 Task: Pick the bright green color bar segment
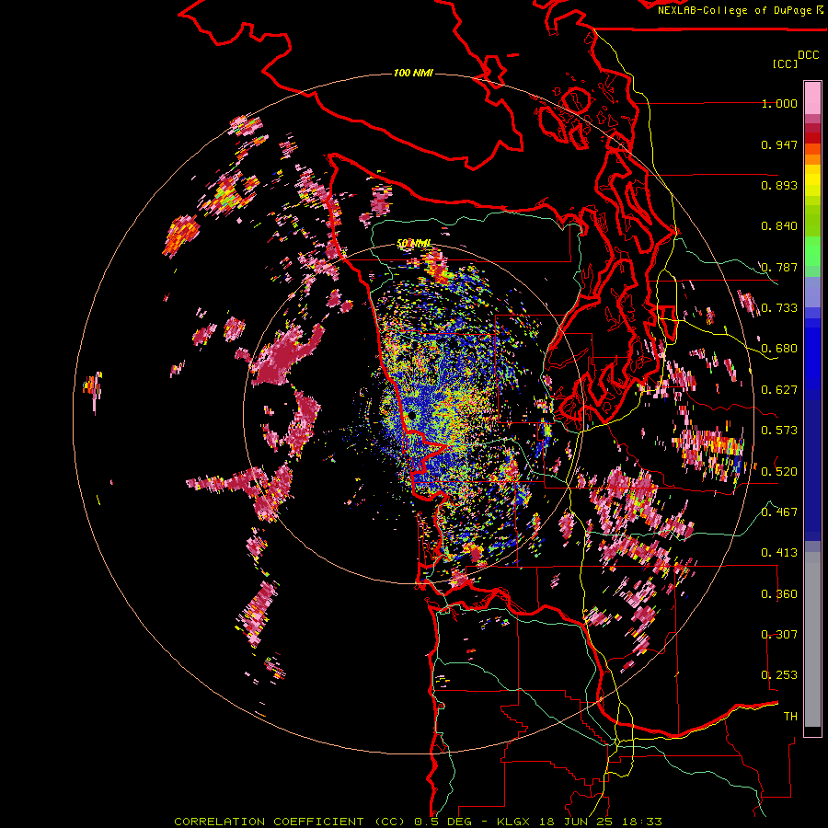point(812,250)
